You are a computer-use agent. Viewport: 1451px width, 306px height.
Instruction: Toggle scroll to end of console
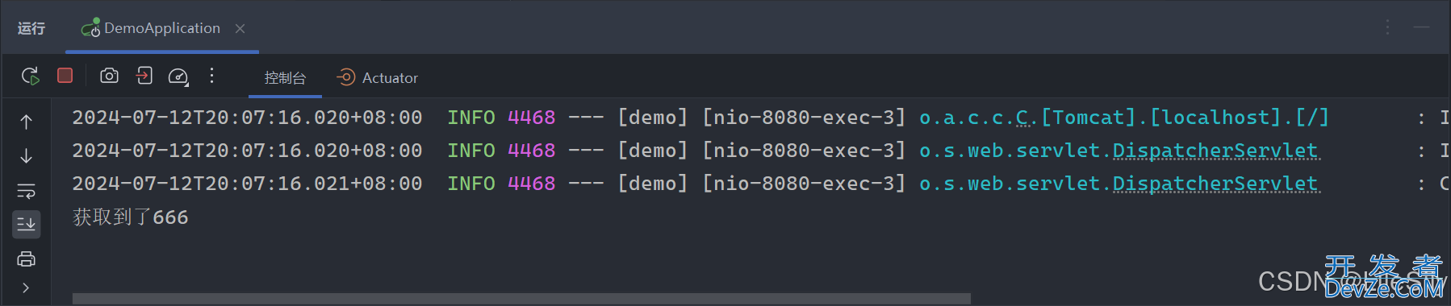tap(27, 224)
